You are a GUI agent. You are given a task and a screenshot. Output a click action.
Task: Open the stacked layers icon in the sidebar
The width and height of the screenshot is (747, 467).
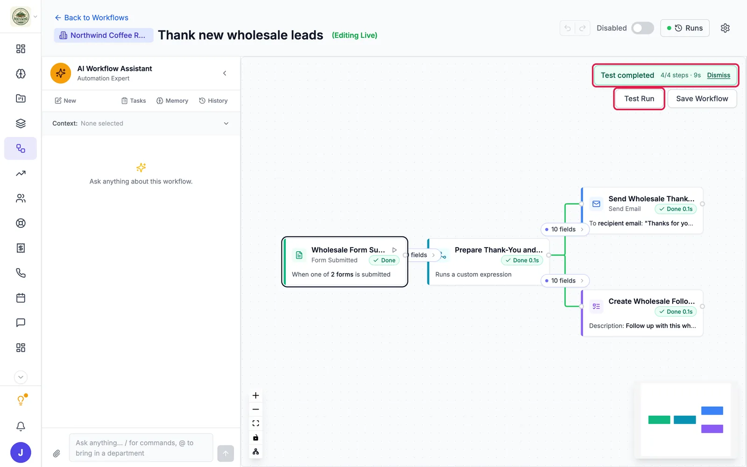coord(21,123)
